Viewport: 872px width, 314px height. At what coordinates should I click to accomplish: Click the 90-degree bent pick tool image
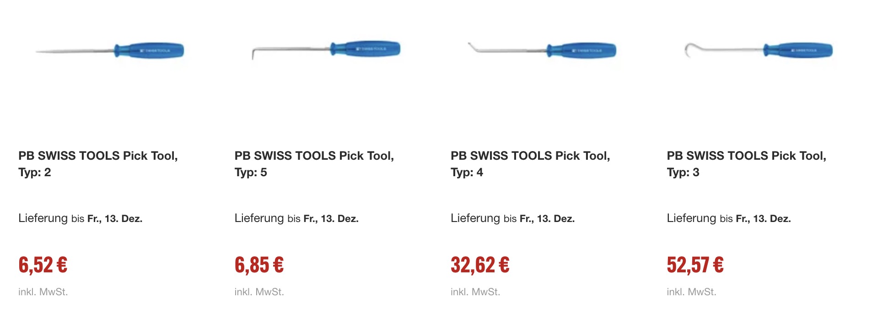(x=326, y=49)
